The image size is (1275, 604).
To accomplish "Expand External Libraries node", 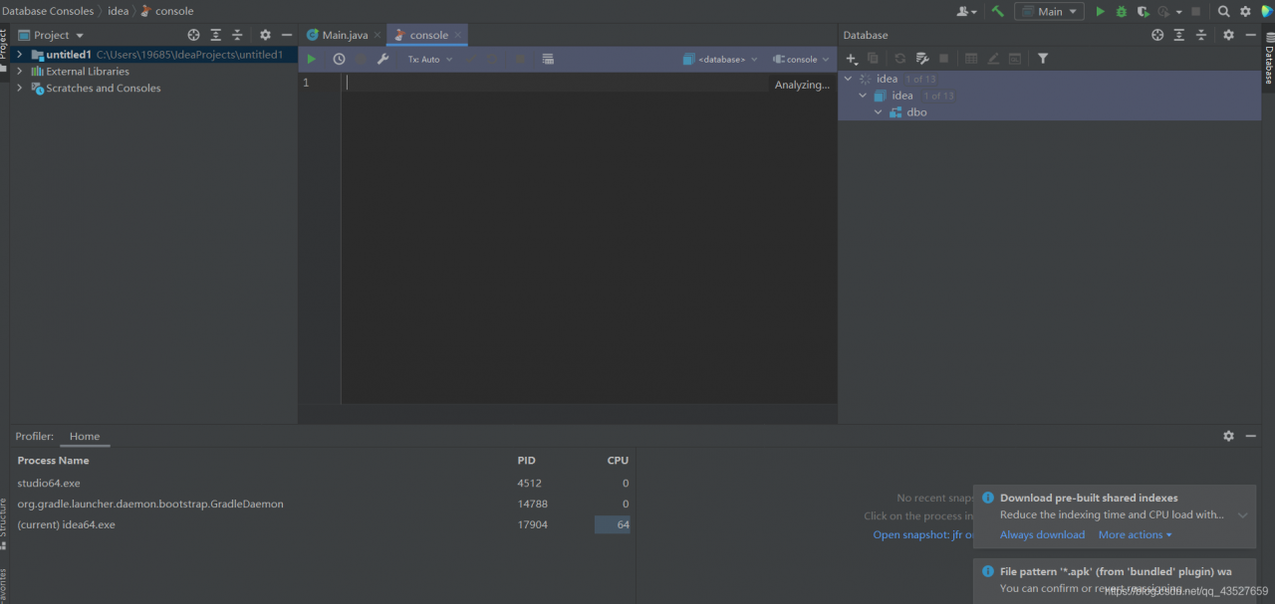I will [x=20, y=72].
